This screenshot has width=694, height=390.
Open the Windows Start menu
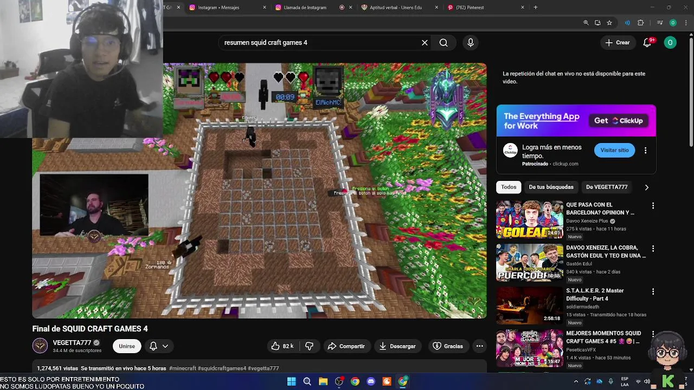pyautogui.click(x=291, y=382)
